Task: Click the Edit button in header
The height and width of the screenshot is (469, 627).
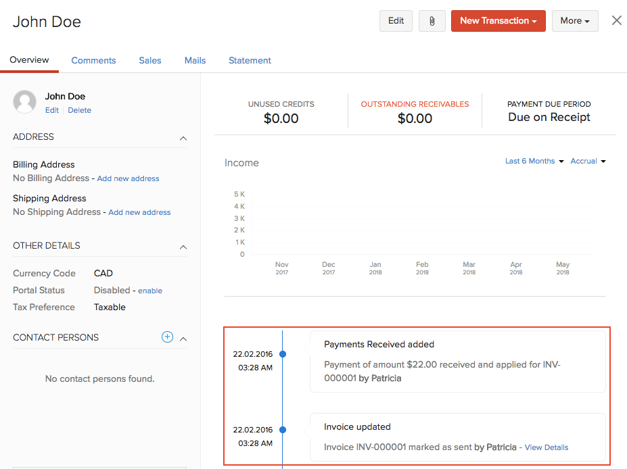Action: (x=396, y=21)
